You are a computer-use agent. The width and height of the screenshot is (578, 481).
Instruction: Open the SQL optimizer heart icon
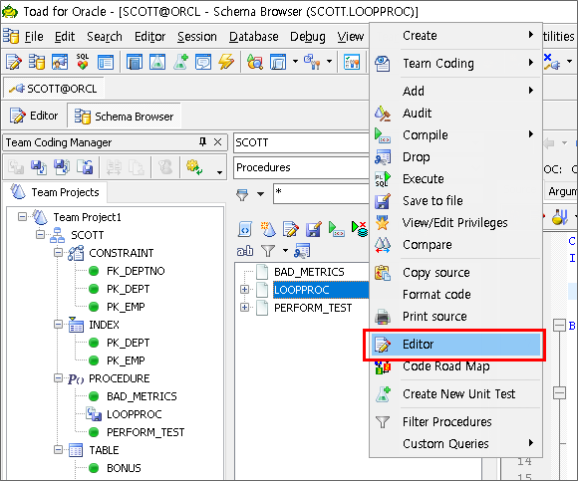(x=83, y=62)
